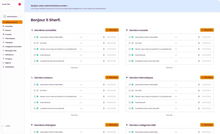Image resolution: width=220 pixels, height=134 pixels.
Task: Add new in Derniers catégories DME
Action: 207,125
